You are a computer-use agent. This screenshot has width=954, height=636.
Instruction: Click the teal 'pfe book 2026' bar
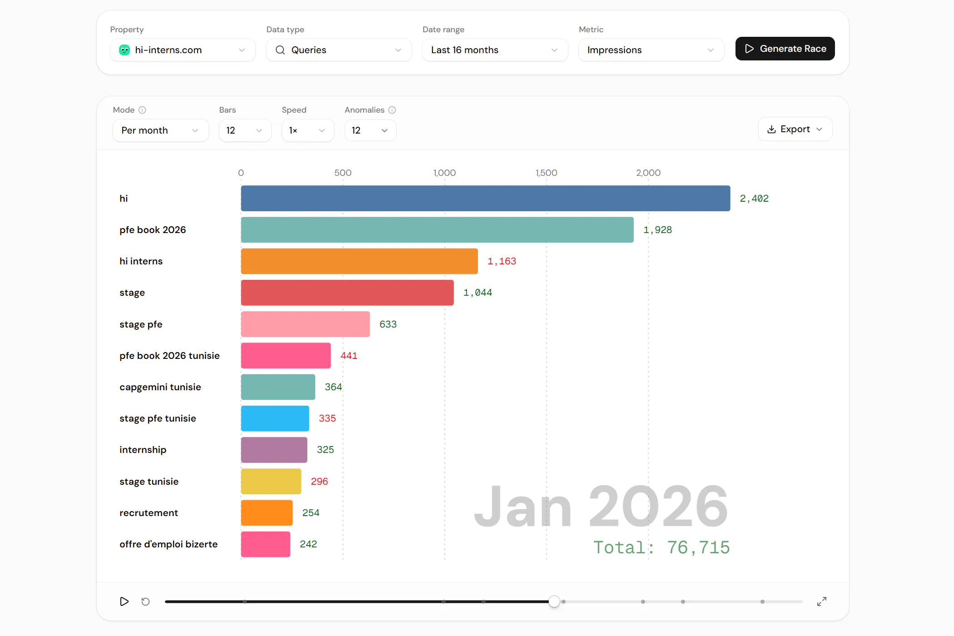click(437, 230)
